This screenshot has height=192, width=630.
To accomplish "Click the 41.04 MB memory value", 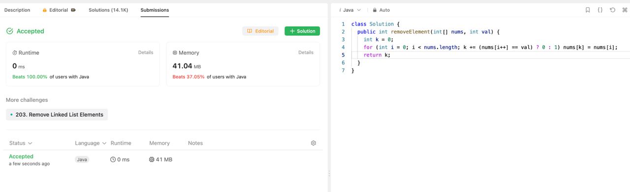I will point(187,66).
